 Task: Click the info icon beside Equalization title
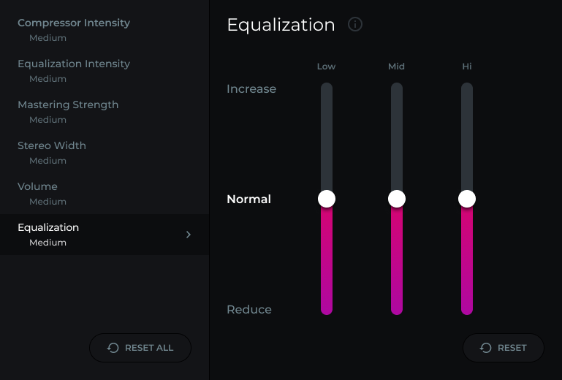click(355, 24)
